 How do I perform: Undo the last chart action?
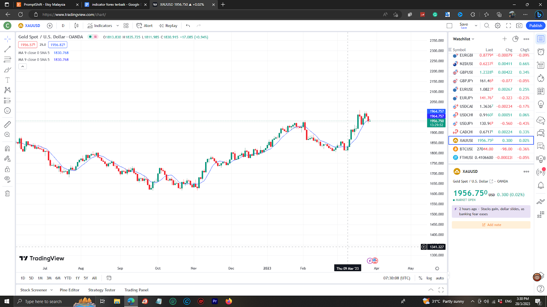(188, 26)
